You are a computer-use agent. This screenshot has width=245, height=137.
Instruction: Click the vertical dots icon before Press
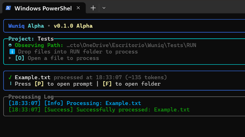[x=10, y=84]
